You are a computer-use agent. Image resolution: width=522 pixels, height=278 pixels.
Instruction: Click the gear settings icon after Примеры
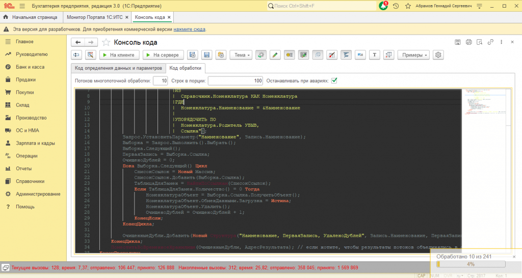[x=438, y=55]
